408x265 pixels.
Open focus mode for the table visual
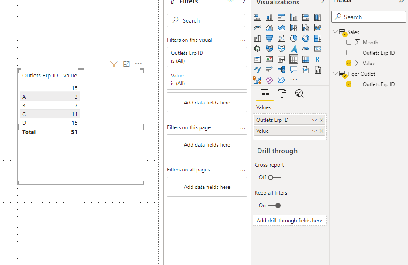point(126,64)
